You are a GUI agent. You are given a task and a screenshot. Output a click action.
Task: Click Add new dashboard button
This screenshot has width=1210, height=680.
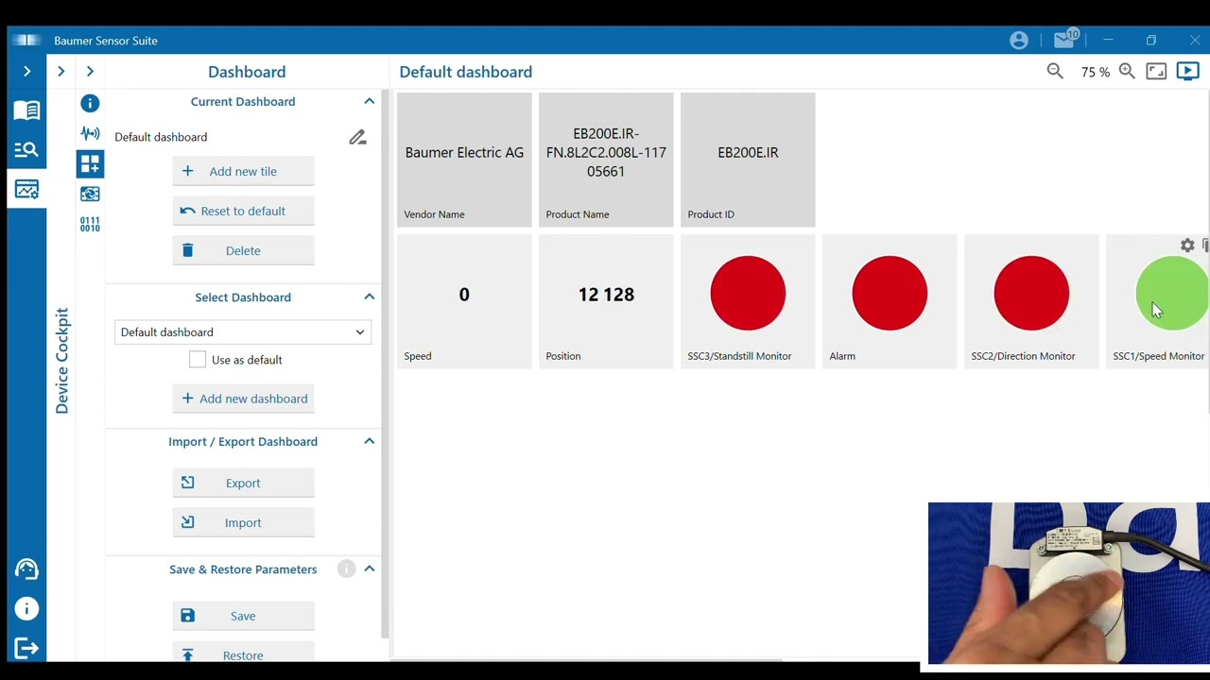coord(243,399)
